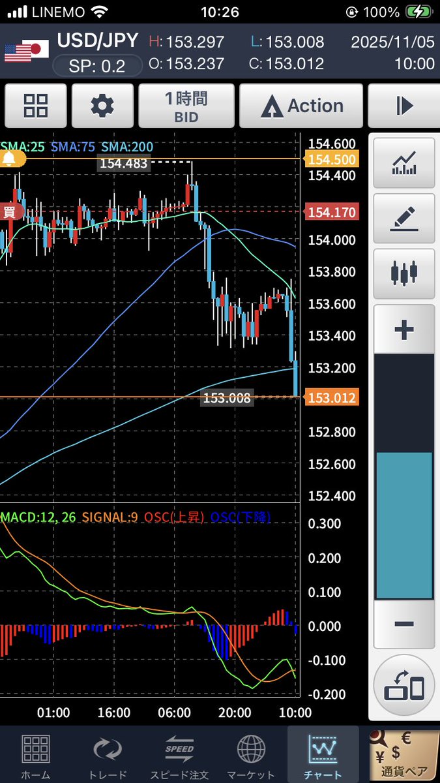Tap the MACD:12, 26 indicator label
The width and height of the screenshot is (440, 783).
pyautogui.click(x=39, y=517)
